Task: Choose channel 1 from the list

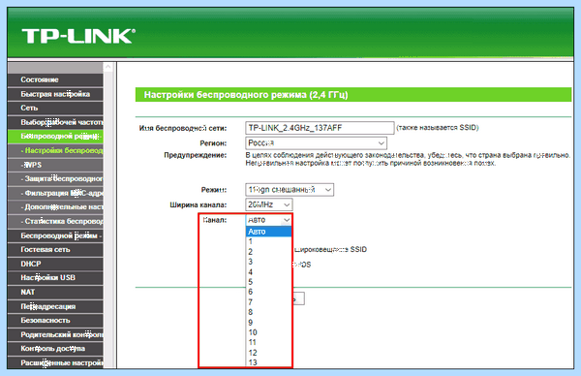Action: pyautogui.click(x=269, y=241)
